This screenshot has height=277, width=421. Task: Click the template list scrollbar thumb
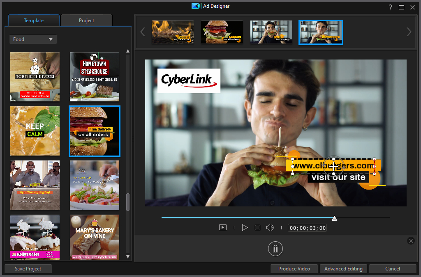(x=128, y=202)
